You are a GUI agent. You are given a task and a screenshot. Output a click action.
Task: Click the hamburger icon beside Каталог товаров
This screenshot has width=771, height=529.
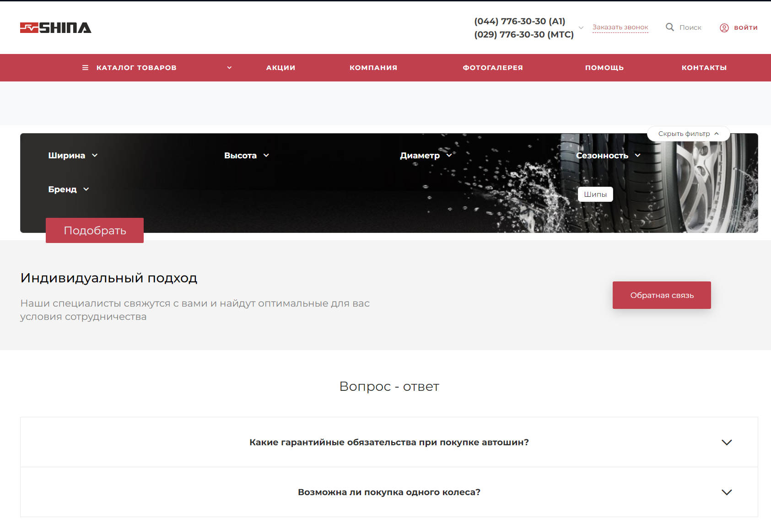pyautogui.click(x=85, y=68)
